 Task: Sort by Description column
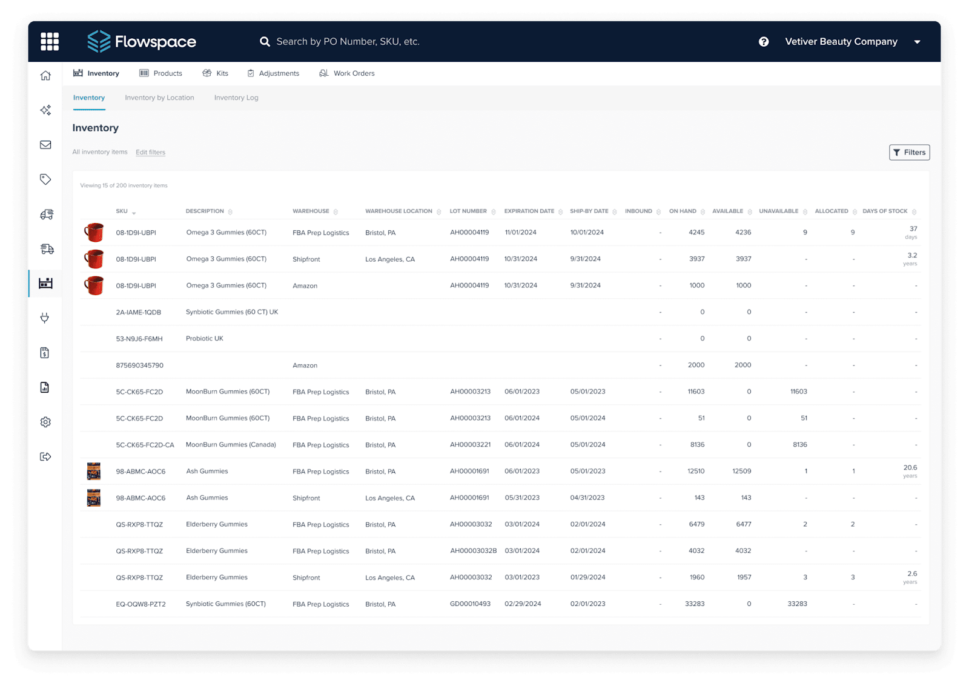pos(230,211)
